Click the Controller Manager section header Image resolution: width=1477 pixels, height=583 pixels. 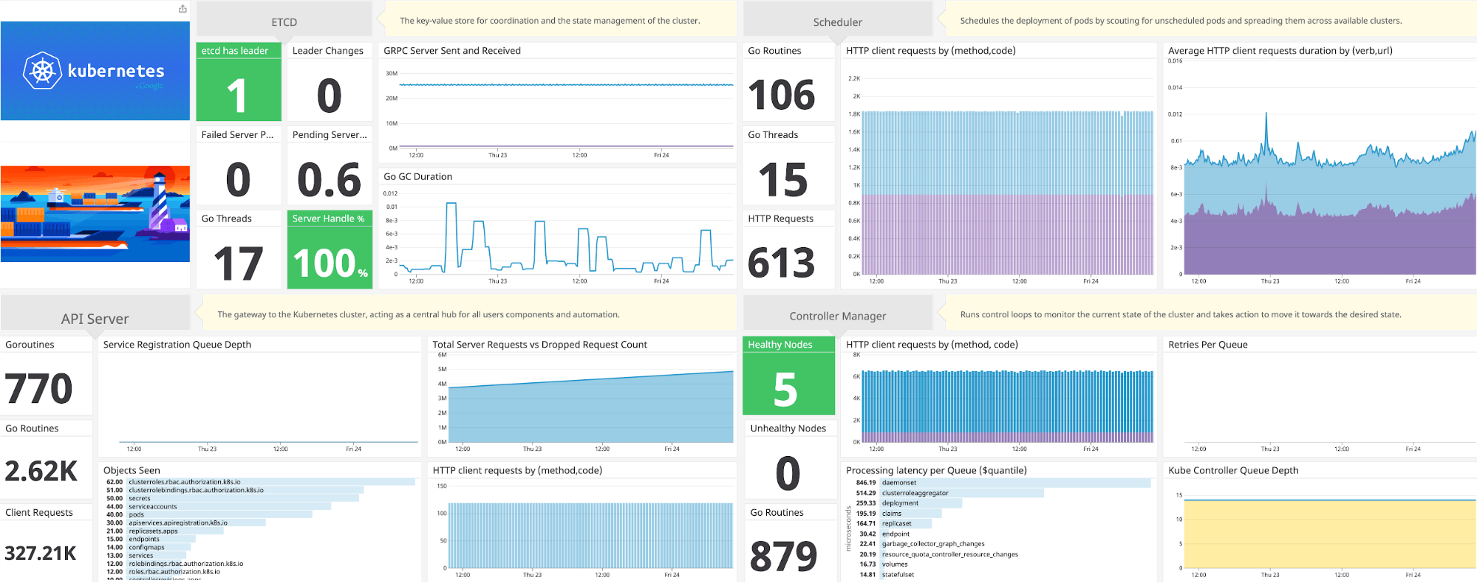coord(837,316)
